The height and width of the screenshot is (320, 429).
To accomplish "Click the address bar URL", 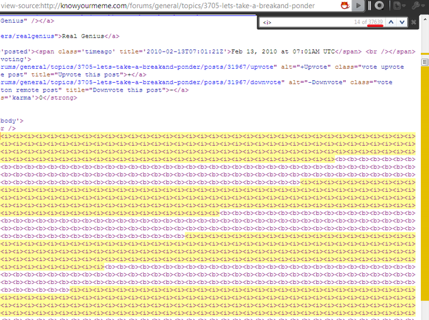I will (158, 6).
